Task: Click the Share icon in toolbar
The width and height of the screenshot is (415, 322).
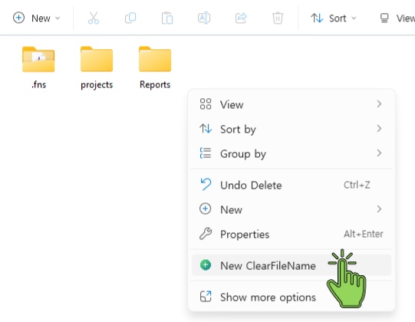Action: pos(241,18)
